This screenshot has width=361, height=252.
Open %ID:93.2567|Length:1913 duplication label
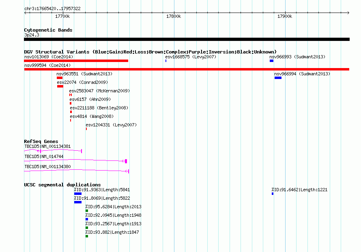(x=114, y=224)
